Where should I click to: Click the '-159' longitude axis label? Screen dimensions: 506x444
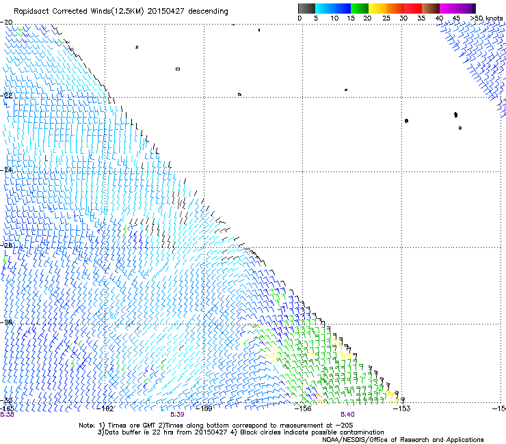pyautogui.click(x=204, y=408)
